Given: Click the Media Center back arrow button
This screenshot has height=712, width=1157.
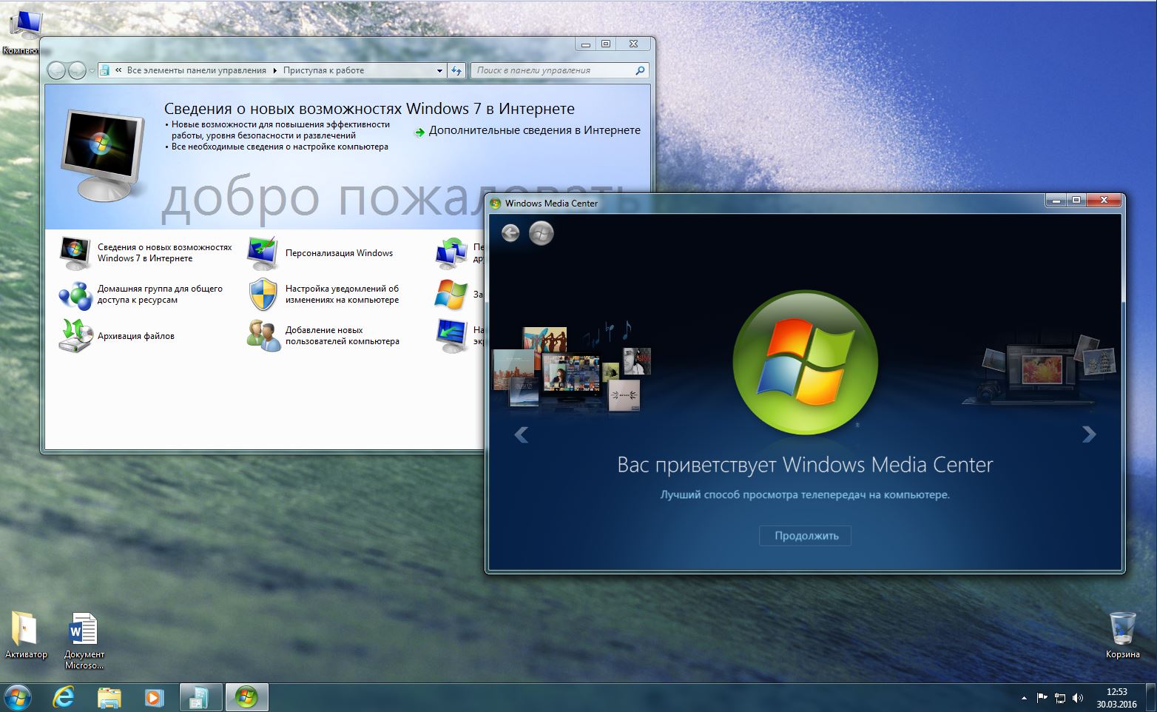Looking at the screenshot, I should pyautogui.click(x=510, y=233).
